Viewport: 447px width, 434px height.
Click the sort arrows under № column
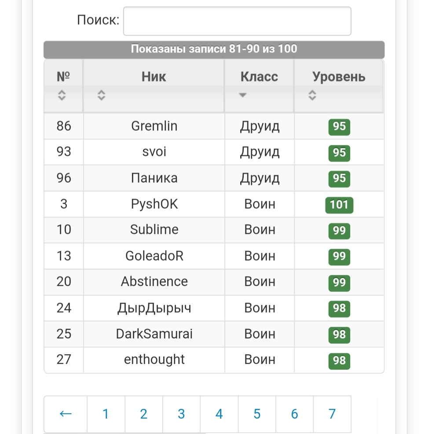point(62,95)
